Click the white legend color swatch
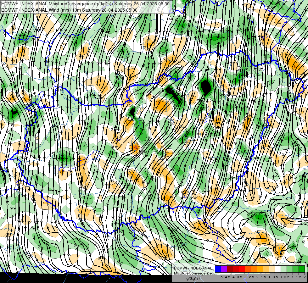 278,269
